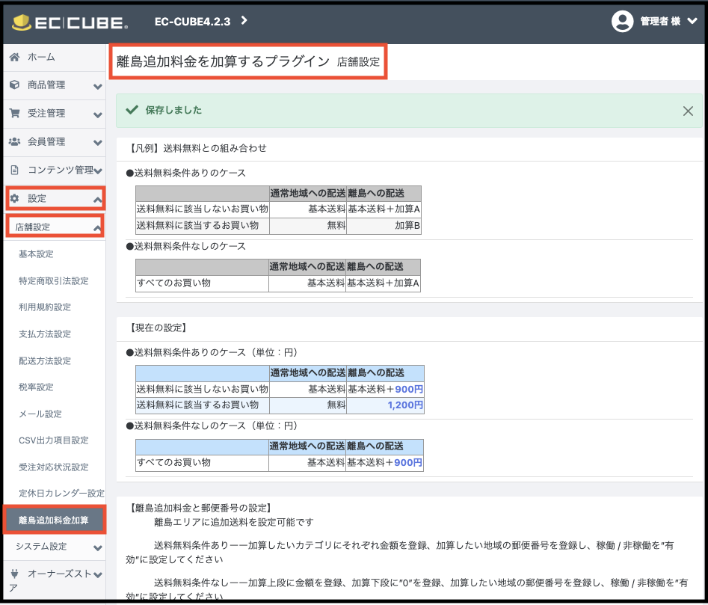Open 受注対応状況設定 page
The image size is (708, 605).
point(54,467)
